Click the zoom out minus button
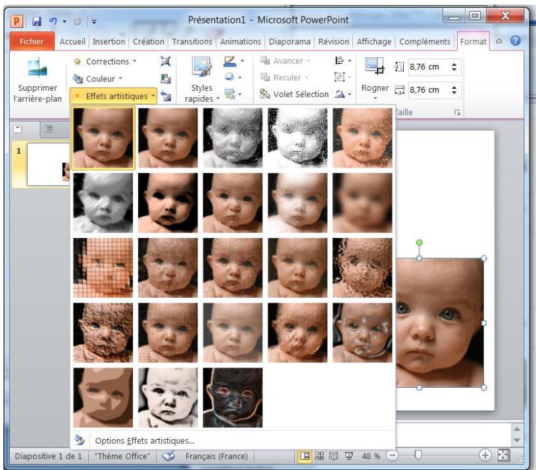This screenshot has height=470, width=536. coord(393,456)
